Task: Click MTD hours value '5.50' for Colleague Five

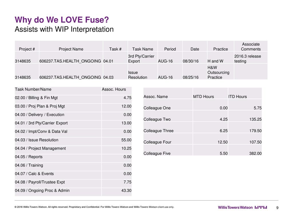Action: pyautogui.click(x=224, y=154)
